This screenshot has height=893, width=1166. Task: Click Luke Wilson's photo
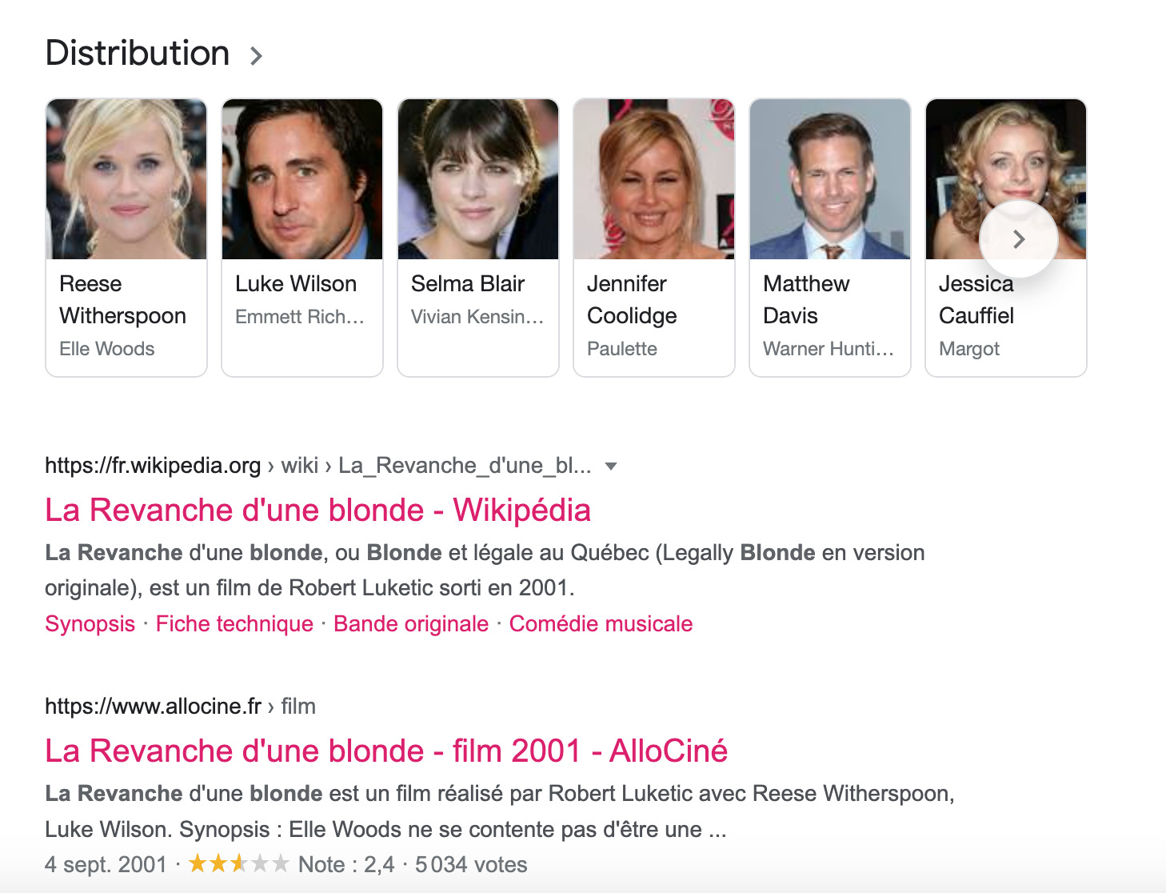coord(302,179)
